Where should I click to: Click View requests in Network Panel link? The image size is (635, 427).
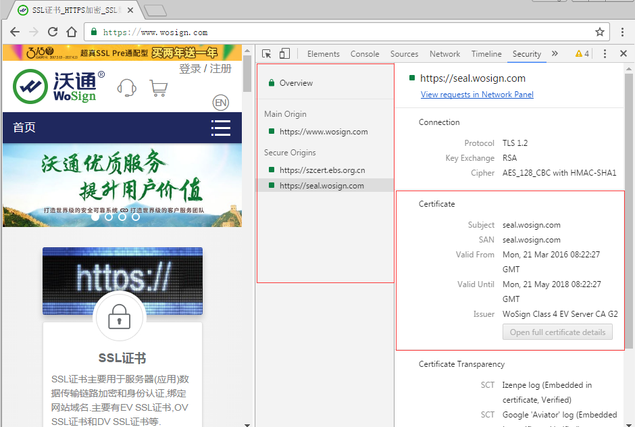pyautogui.click(x=477, y=95)
